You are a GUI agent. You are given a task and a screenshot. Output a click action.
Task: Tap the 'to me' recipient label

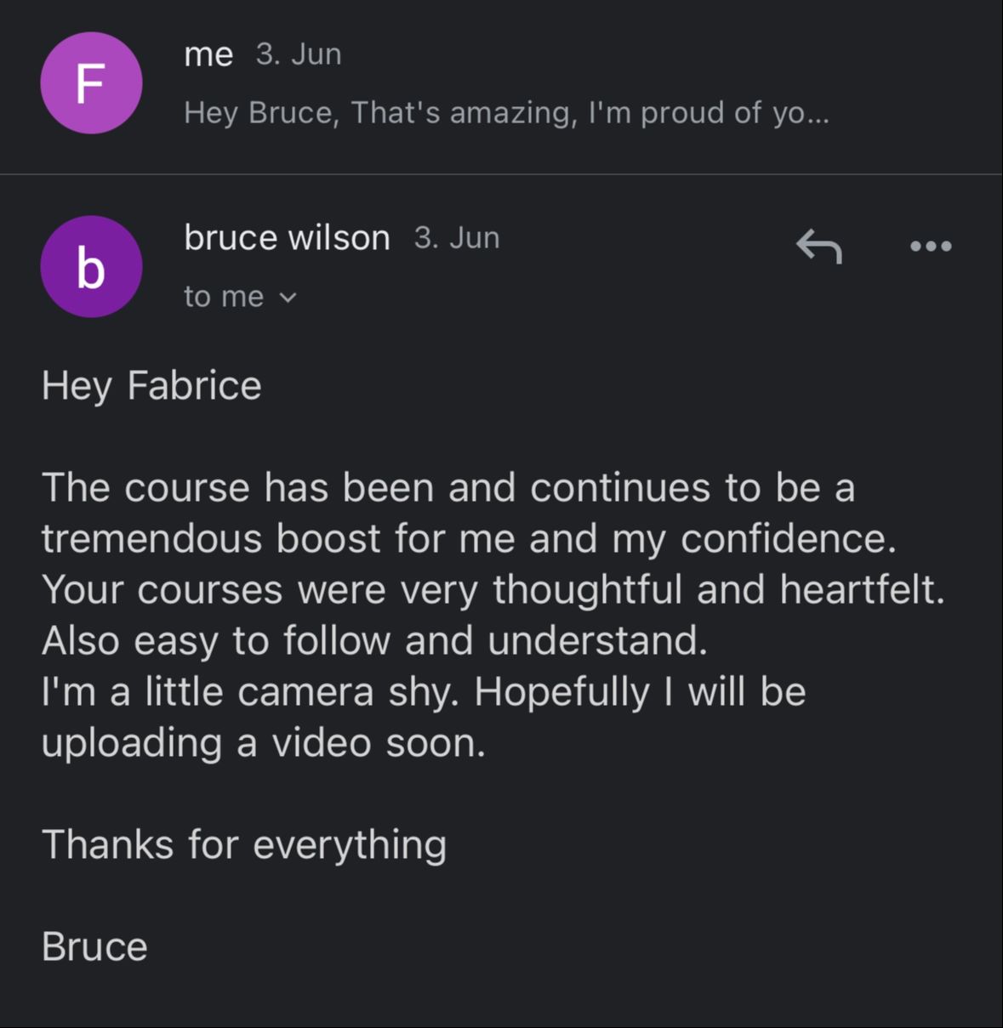tap(224, 297)
